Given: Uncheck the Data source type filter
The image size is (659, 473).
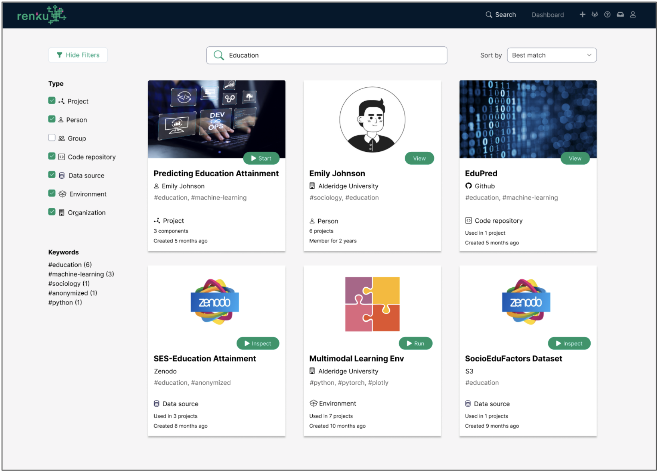Looking at the screenshot, I should tap(52, 175).
